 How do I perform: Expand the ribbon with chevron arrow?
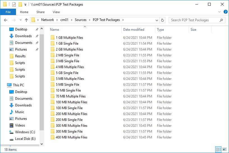pos(219,12)
